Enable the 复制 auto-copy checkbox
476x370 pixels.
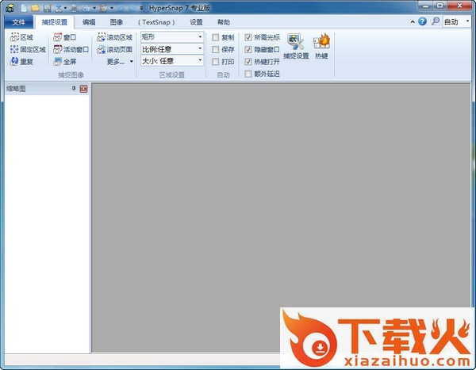[216, 37]
